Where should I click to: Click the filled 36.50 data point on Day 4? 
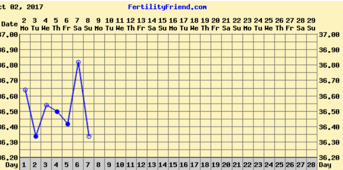[57, 111]
